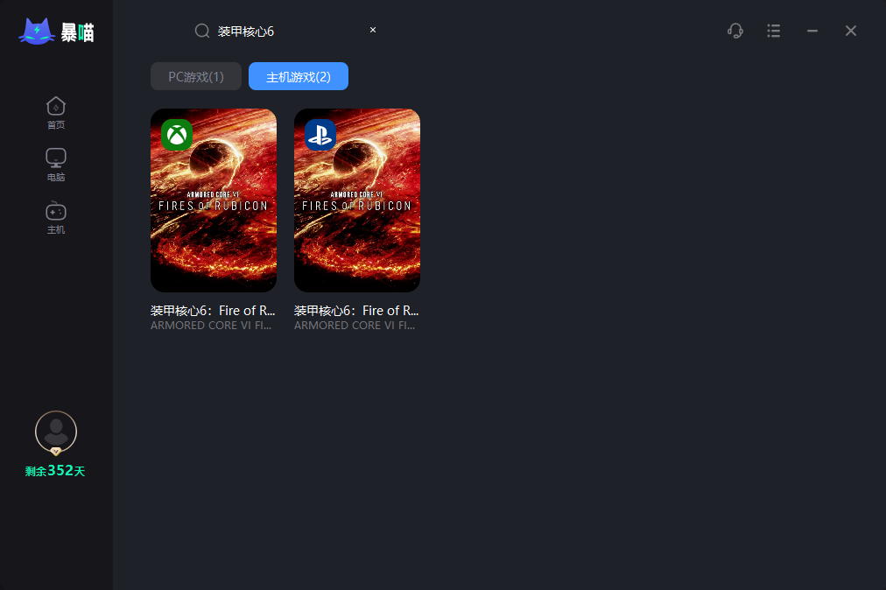The image size is (886, 590).
Task: Click the Xbox game's 装甲核心6 title
Action: point(213,311)
